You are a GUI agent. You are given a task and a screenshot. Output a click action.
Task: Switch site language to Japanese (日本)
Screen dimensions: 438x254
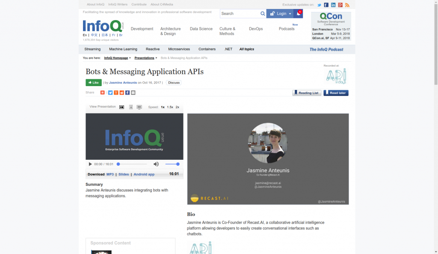point(105,35)
